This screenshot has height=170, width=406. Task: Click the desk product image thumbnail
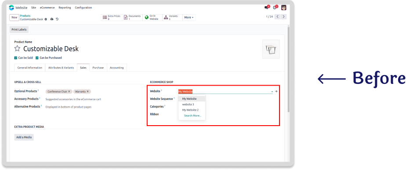(x=271, y=49)
